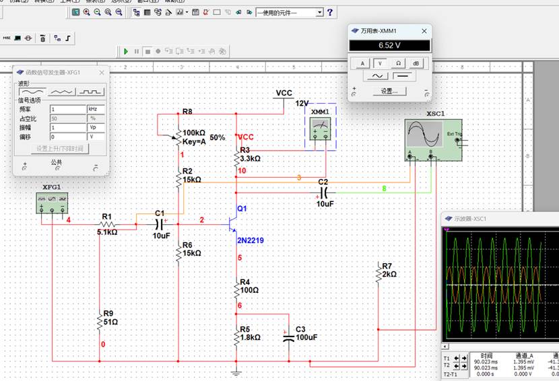Viewport: 559px width, 381px height.
Task: Click the bus step-shaped icon
Action: [x=68, y=38]
